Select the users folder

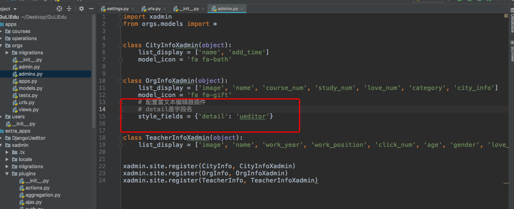point(18,116)
